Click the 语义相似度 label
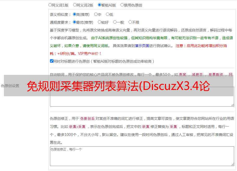The height and width of the screenshot is (171, 237). [x=60, y=15]
